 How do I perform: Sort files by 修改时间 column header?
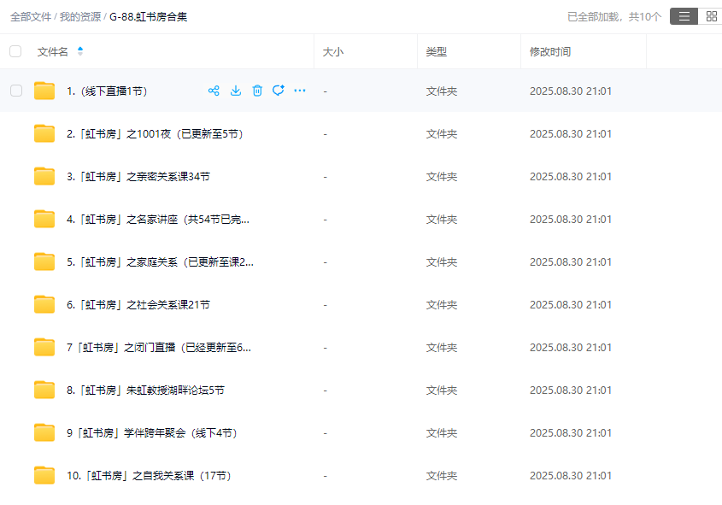(x=549, y=52)
